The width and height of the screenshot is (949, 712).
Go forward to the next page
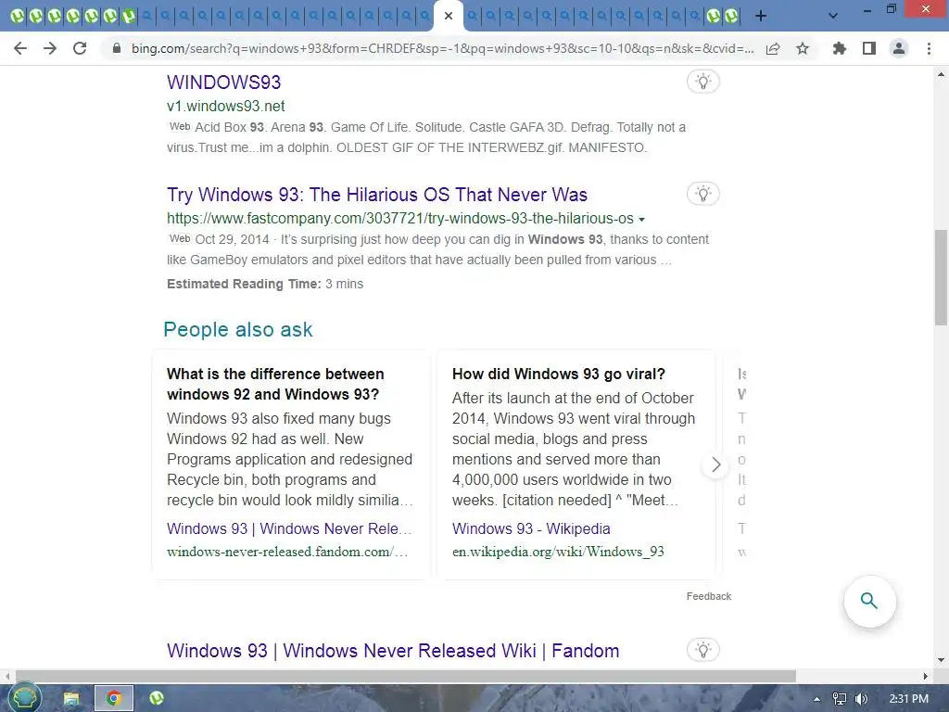pyautogui.click(x=50, y=48)
